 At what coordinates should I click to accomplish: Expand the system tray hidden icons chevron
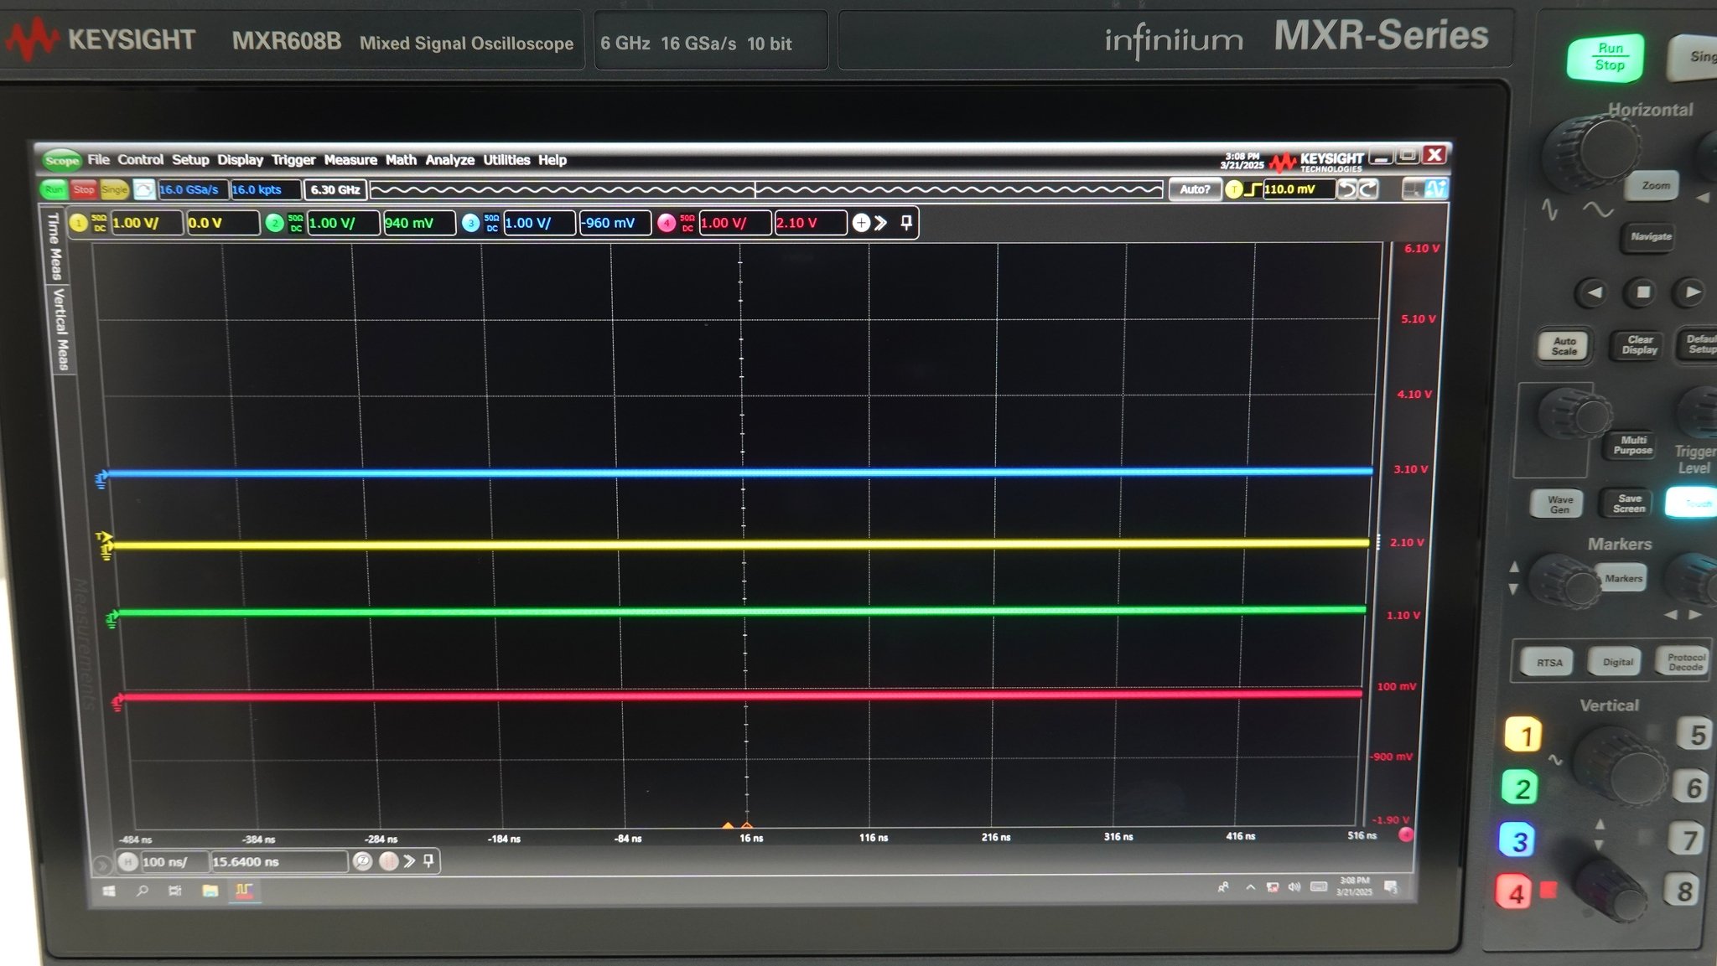1250,887
